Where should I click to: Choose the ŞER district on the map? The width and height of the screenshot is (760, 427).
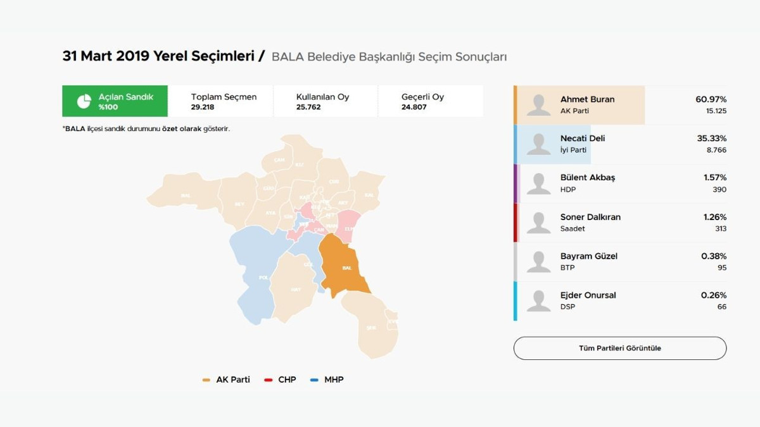(x=371, y=328)
